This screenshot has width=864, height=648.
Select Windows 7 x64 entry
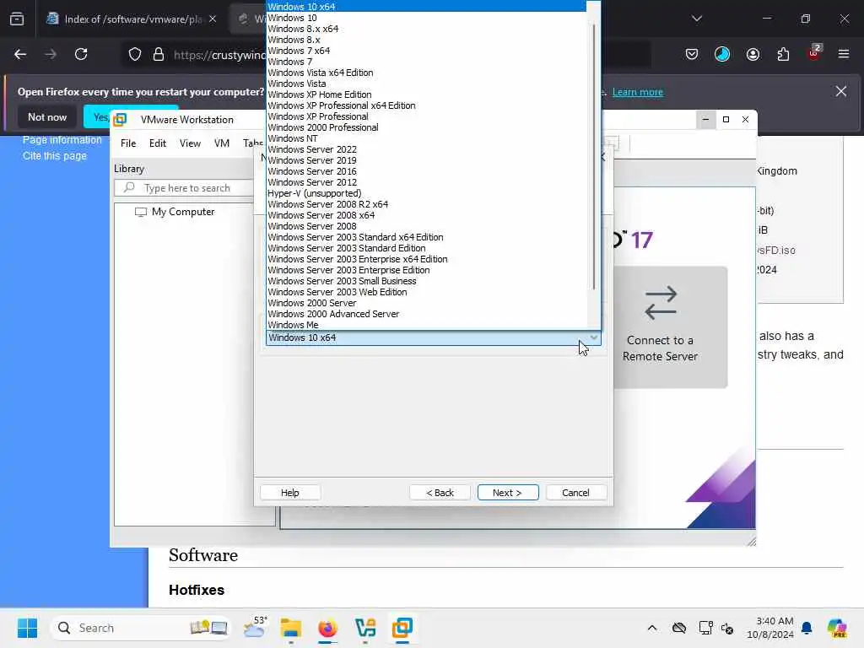(426, 51)
